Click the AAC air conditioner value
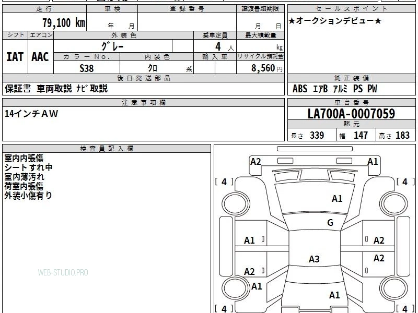The width and height of the screenshot is (418, 313). [x=40, y=57]
